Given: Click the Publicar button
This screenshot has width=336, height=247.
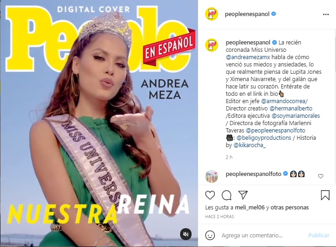Looking at the screenshot, I should click(x=319, y=236).
